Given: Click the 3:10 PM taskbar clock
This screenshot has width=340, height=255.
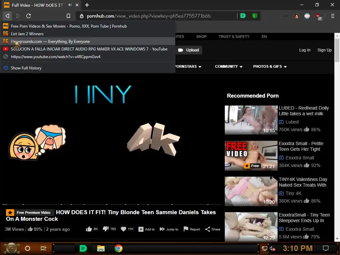Looking at the screenshot, I should pyautogui.click(x=298, y=248).
